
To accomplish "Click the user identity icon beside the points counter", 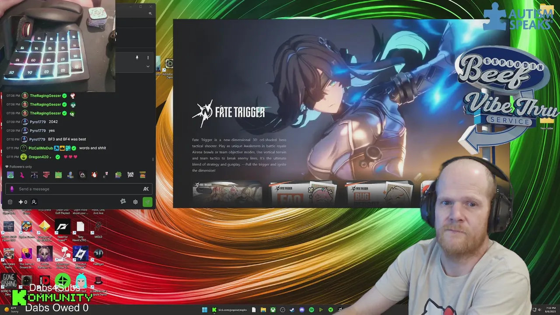I will (34, 202).
